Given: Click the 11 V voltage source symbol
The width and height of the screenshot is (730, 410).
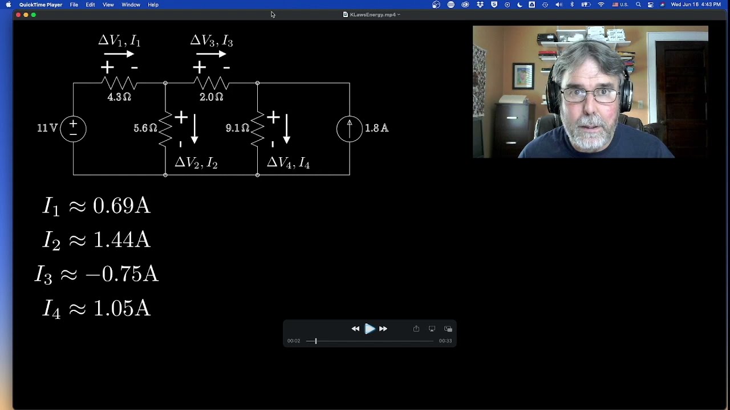Looking at the screenshot, I should pyautogui.click(x=73, y=128).
